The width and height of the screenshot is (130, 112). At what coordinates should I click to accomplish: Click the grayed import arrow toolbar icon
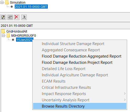pos(10,17)
